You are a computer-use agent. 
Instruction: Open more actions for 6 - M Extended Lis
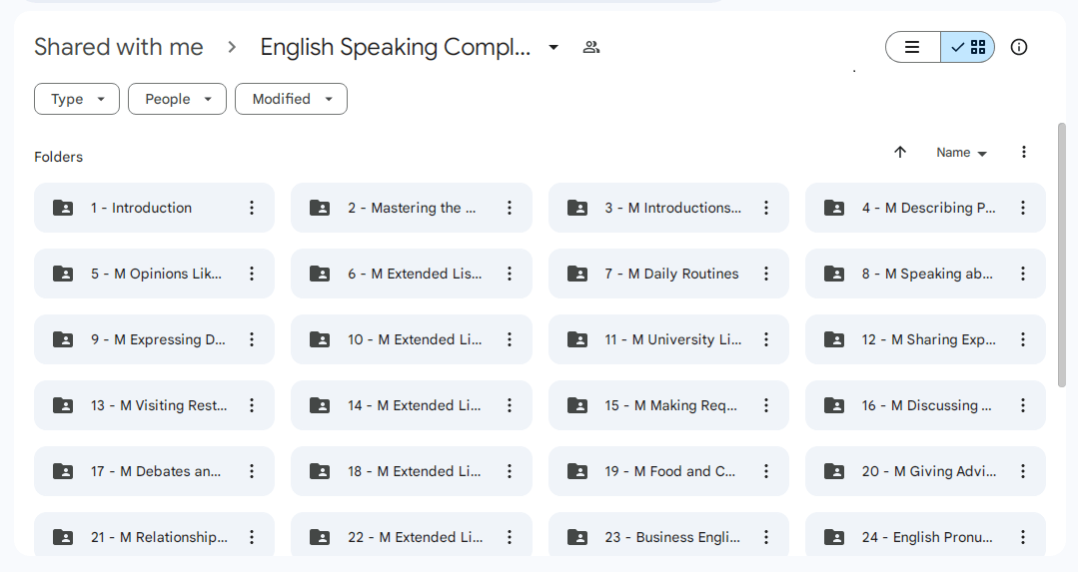(x=510, y=274)
